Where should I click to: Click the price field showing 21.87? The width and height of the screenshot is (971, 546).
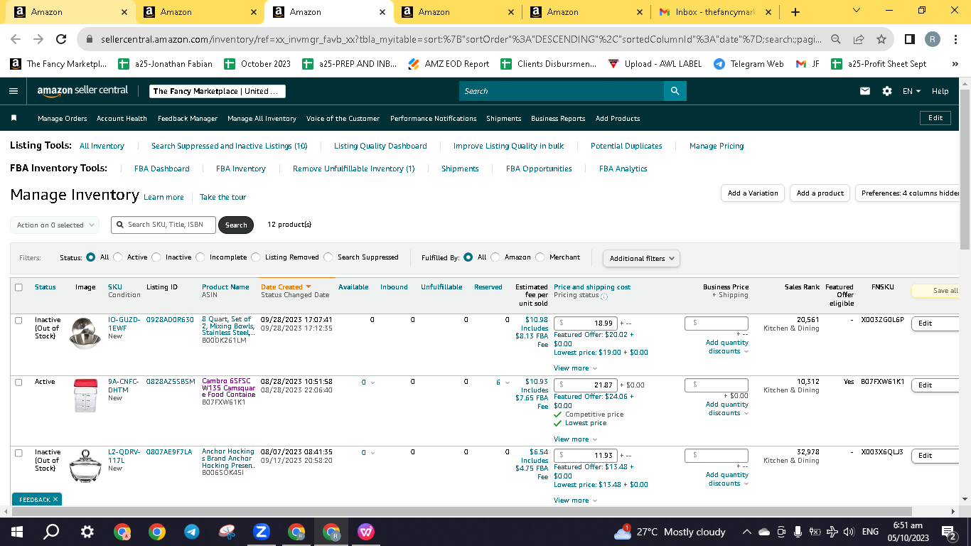pyautogui.click(x=585, y=385)
